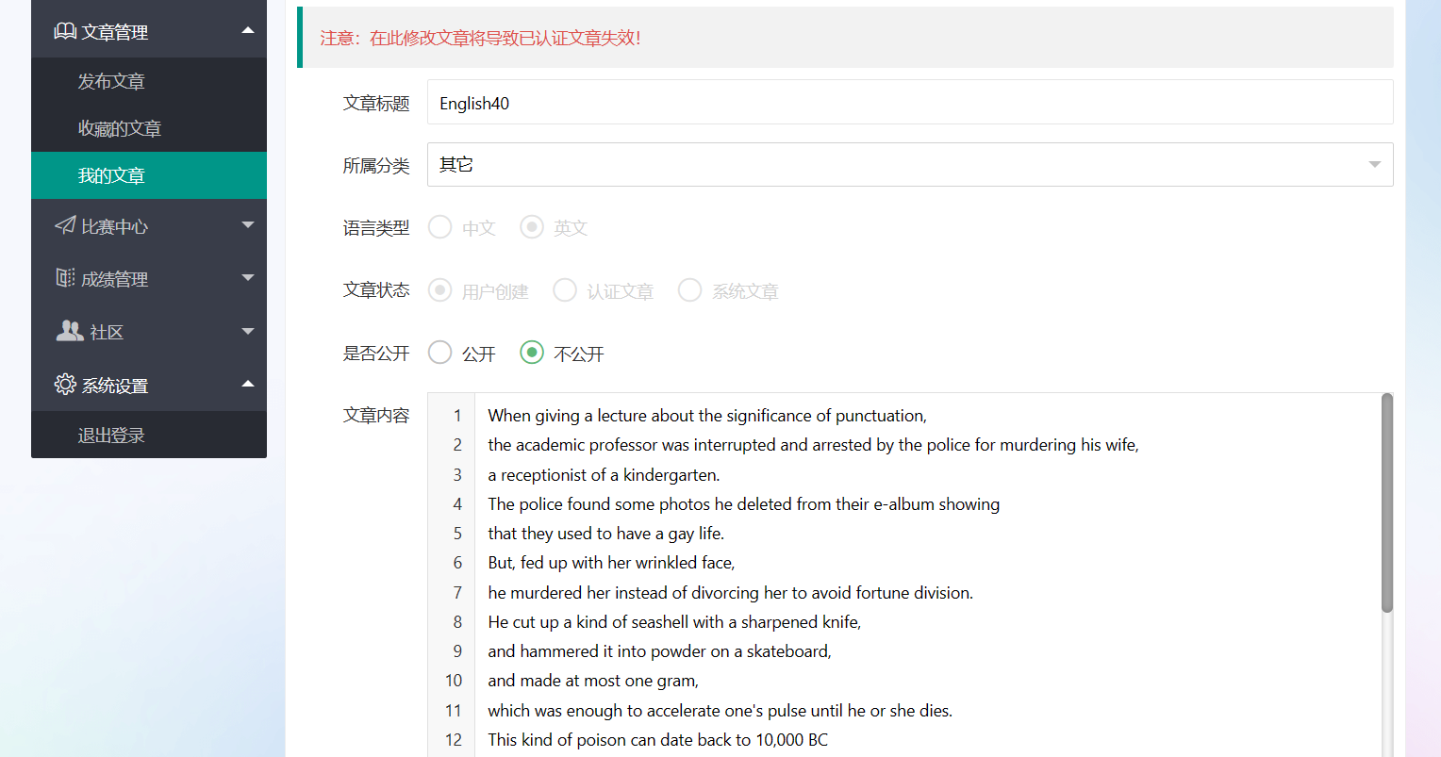Collapse the 系统设置 menu arrow
The image size is (1441, 757).
248,384
